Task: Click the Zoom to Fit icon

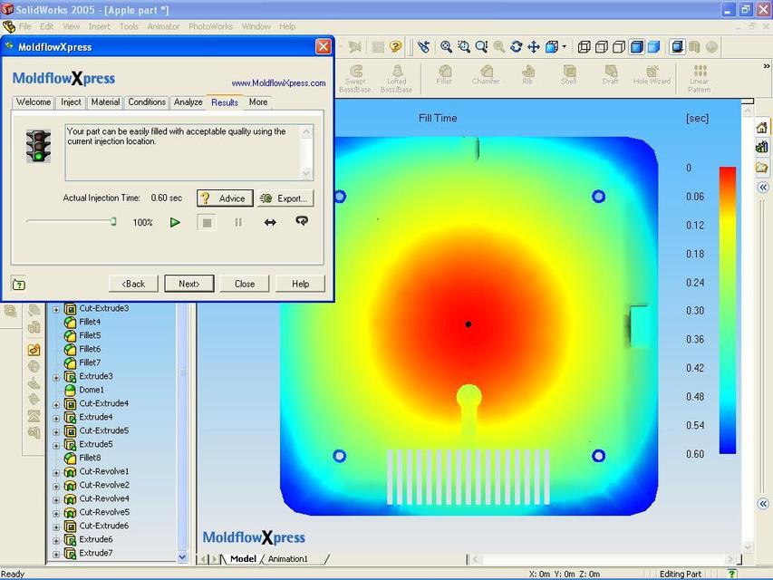Action: click(x=446, y=46)
